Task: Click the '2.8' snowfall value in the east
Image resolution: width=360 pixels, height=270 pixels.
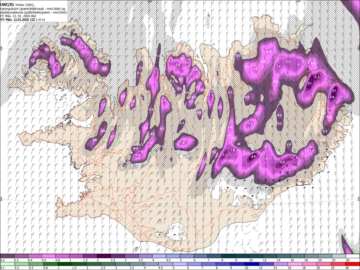Action: [x=332, y=97]
